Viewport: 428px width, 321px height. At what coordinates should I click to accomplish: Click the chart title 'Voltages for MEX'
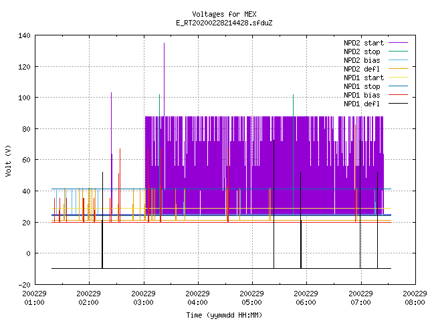(x=224, y=14)
